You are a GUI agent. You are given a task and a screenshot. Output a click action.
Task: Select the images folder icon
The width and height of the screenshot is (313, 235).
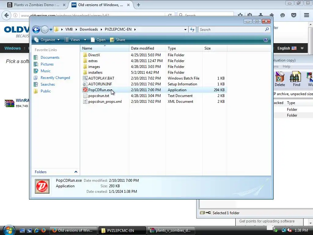(x=85, y=66)
